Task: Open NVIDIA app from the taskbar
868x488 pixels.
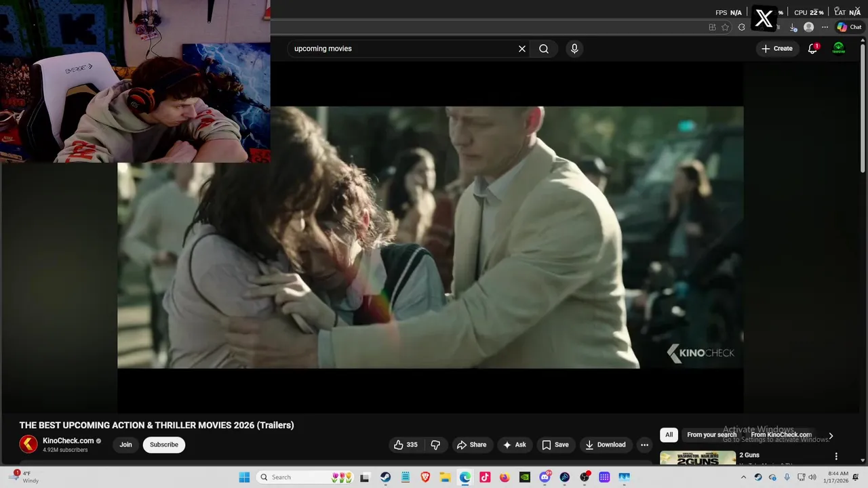Action: [524, 477]
